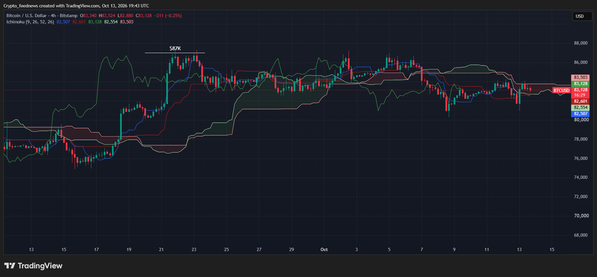Click the 70,000 price axis label
Image resolution: width=597 pixels, height=277 pixels.
pyautogui.click(x=581, y=216)
